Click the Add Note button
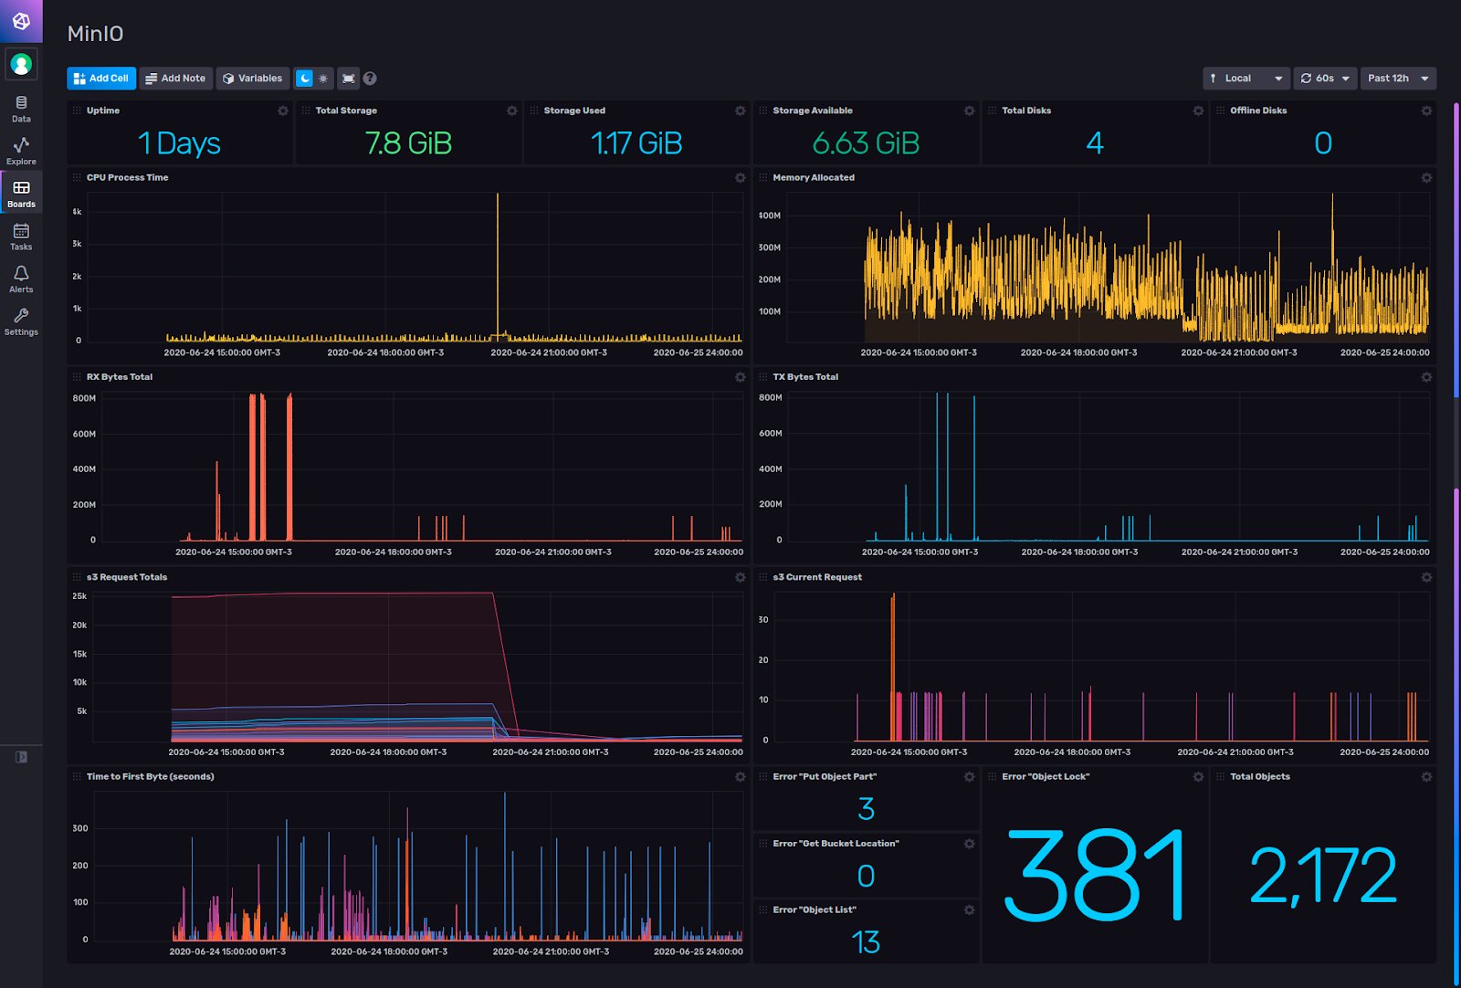Image resolution: width=1461 pixels, height=988 pixels. coord(175,79)
